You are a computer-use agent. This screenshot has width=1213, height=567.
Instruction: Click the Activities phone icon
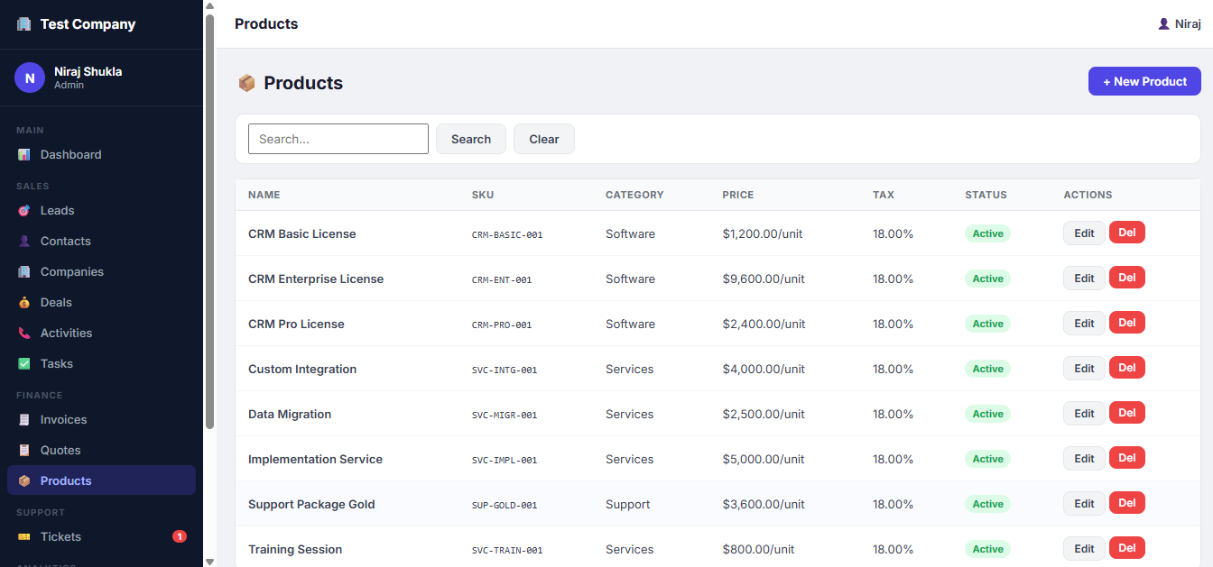click(x=24, y=334)
